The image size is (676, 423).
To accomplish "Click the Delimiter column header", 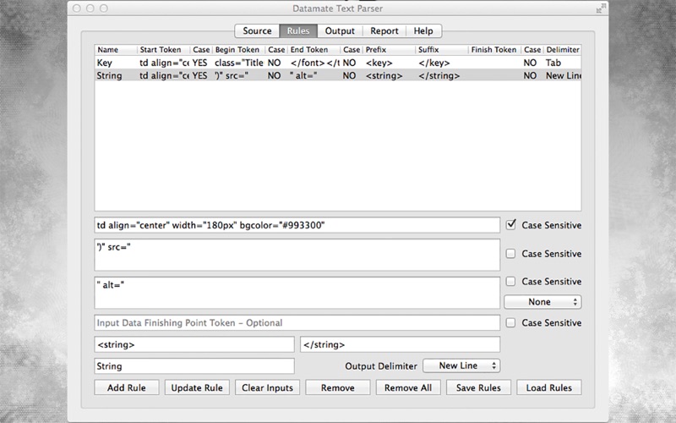I will [x=563, y=50].
